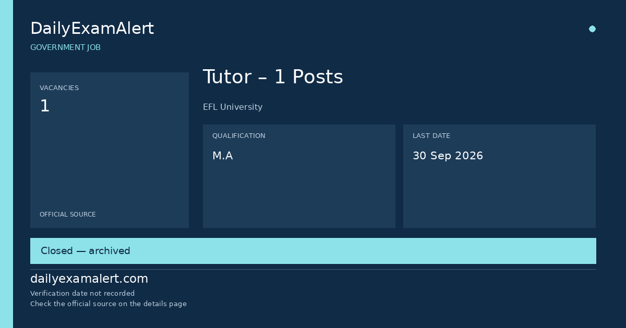Click the LAST DATE label

pos(431,136)
